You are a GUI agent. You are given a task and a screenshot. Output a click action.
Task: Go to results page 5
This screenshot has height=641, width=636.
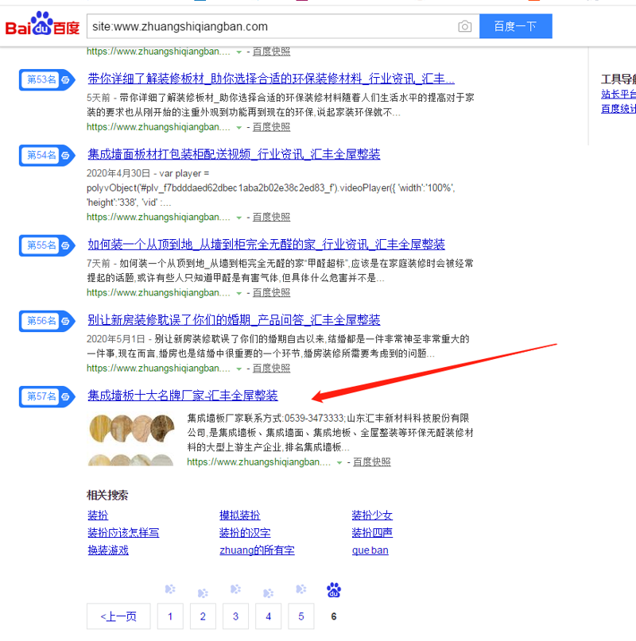click(301, 616)
